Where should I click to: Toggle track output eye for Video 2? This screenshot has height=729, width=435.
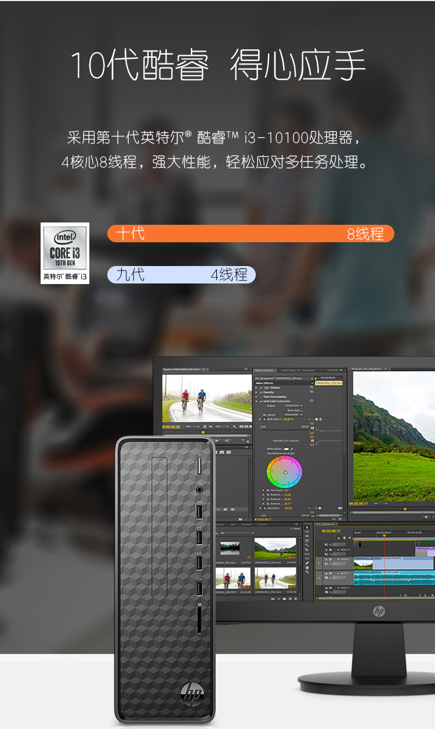[x=326, y=549]
